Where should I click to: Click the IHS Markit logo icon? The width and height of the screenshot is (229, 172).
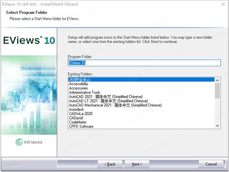(19, 142)
